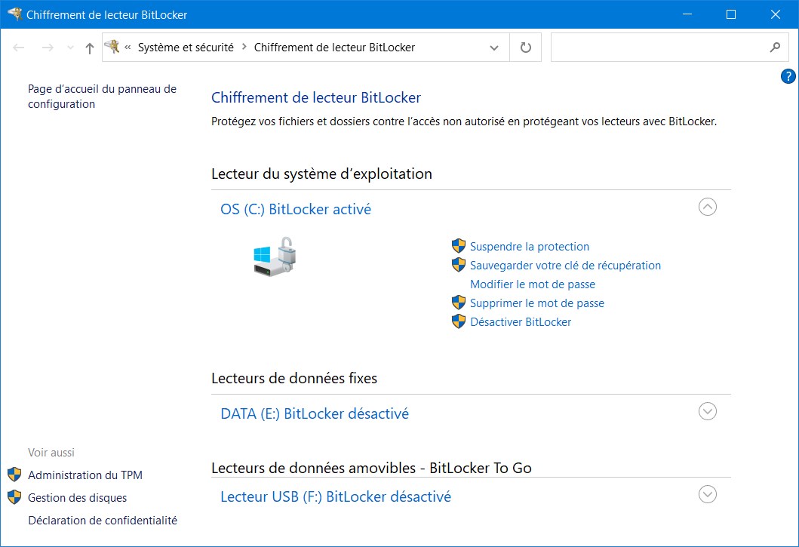Open Gestion des disques
799x547 pixels.
click(x=78, y=498)
